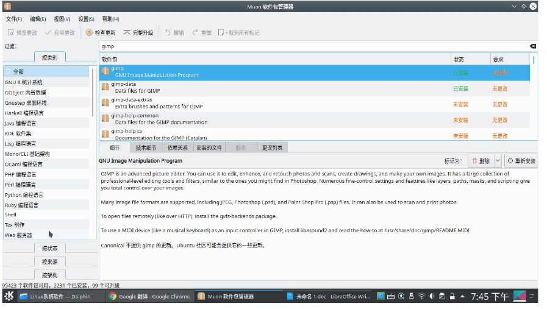The image size is (547, 309).
Task: Click the lock icon in system tray
Action: [x=452, y=296]
